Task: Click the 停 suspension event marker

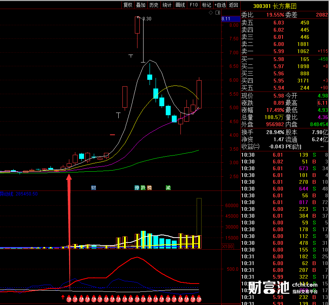Action: [x=137, y=188]
